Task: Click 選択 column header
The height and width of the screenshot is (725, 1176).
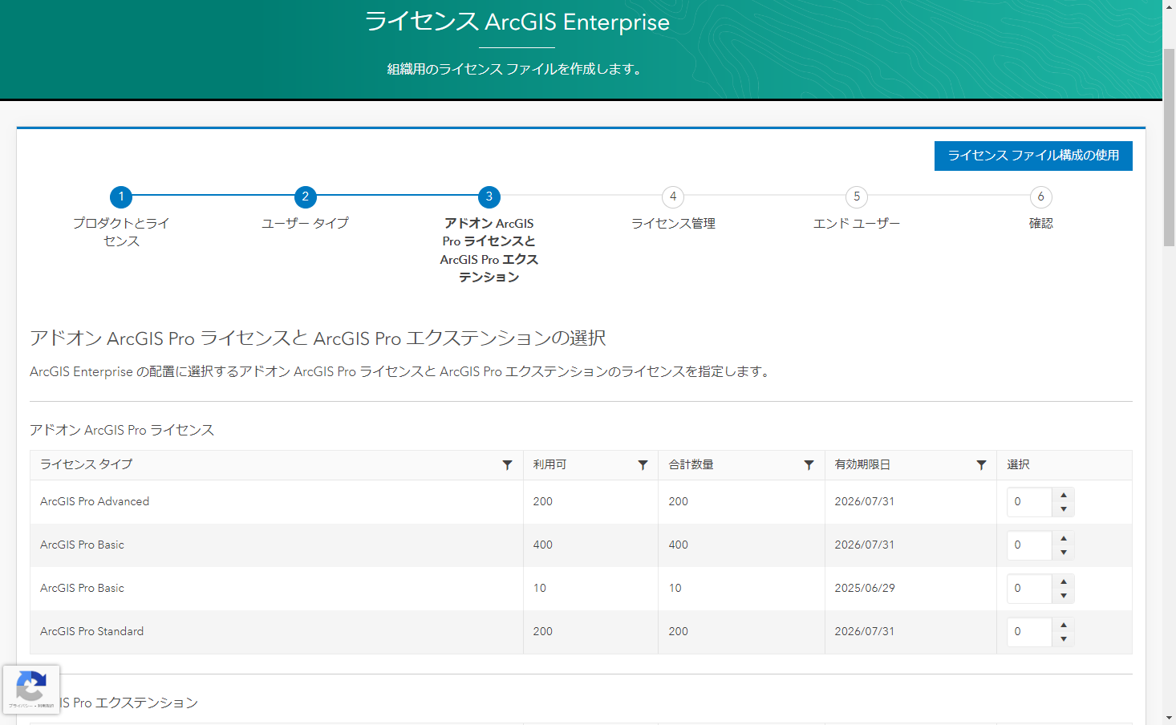Action: tap(1018, 464)
